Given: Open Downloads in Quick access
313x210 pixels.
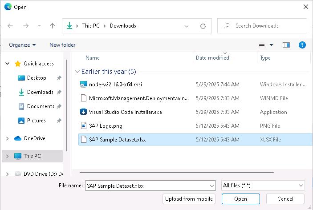Looking at the screenshot, I should [40, 92].
